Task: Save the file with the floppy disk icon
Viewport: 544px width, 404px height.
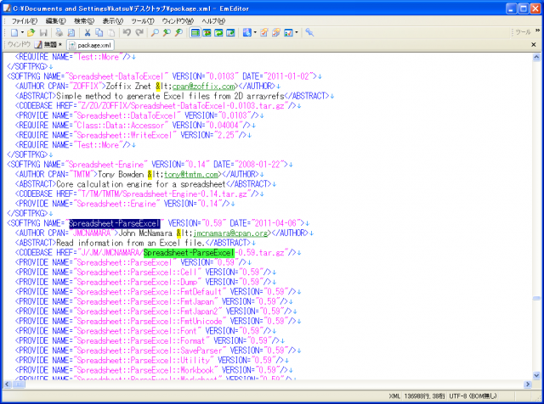Action: (x=43, y=32)
